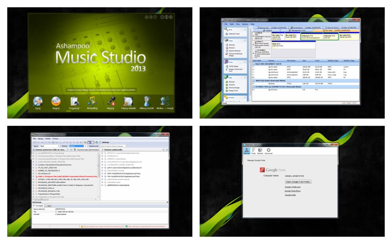
Task: Open the Advanced gear icon in SkyFonts
Action: click(x=269, y=151)
